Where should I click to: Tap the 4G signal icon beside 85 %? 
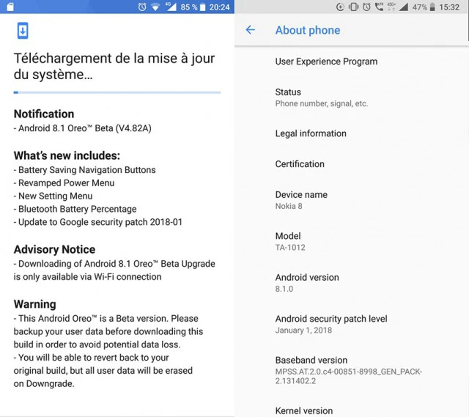(x=171, y=7)
